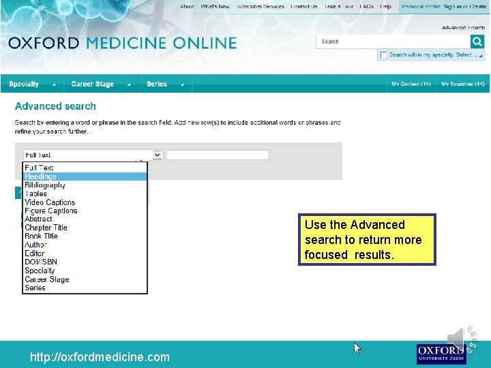Choose Editor in the dropdown list
The height and width of the screenshot is (368, 491).
(85, 253)
